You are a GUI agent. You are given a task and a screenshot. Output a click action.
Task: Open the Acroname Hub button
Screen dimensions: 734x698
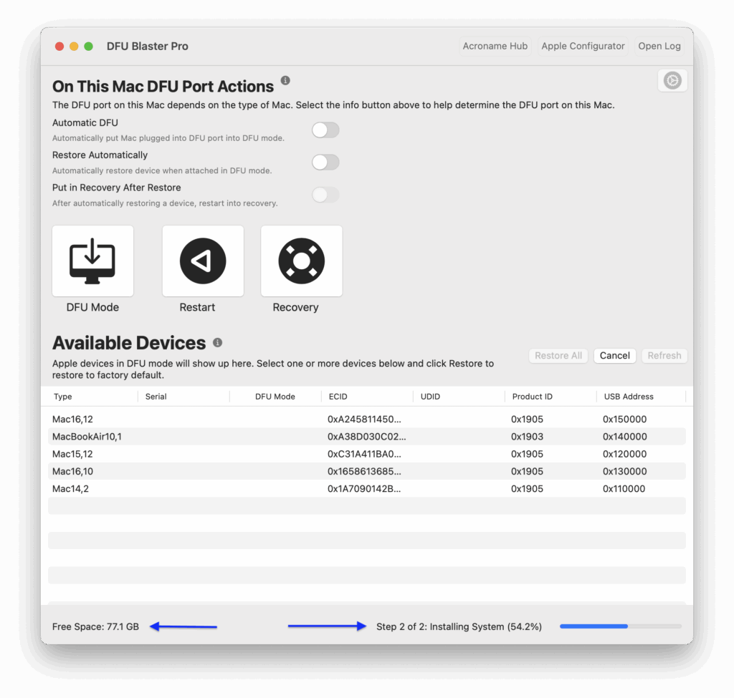495,46
